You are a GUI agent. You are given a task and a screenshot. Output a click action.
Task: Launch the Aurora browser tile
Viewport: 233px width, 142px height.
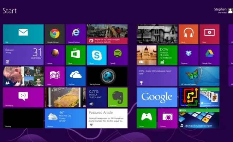(x=55, y=55)
